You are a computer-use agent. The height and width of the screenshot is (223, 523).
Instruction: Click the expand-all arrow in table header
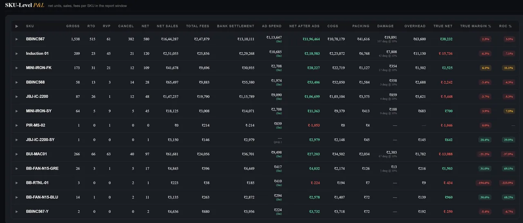(17, 26)
